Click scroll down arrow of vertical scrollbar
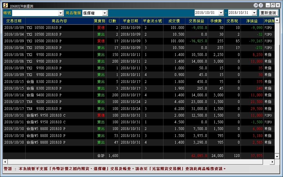 (x=277, y=156)
